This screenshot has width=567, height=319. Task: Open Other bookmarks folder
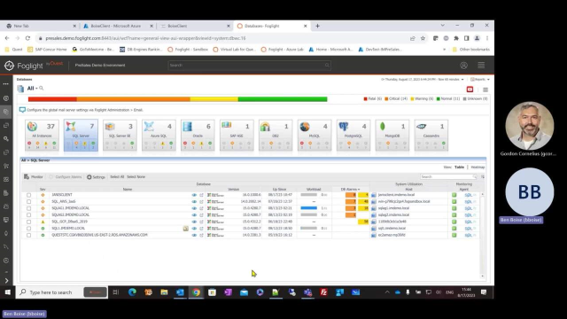(x=470, y=50)
